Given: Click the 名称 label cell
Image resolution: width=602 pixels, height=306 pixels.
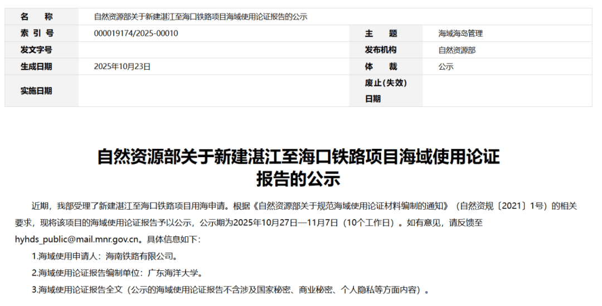Looking at the screenshot, I should tap(37, 17).
